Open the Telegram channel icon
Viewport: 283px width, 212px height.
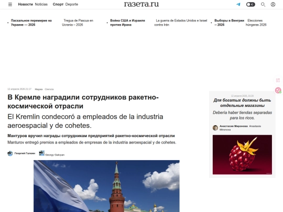pos(238,4)
